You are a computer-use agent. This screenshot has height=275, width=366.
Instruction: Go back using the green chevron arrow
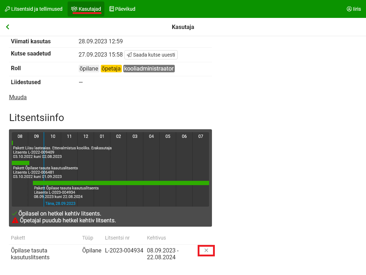(x=8, y=27)
